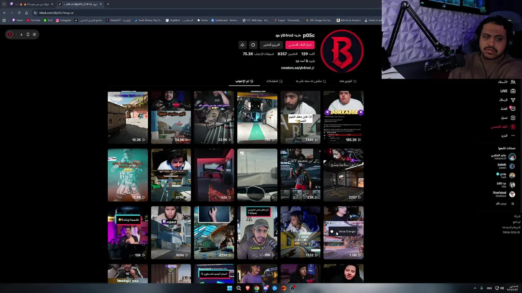Image resolution: width=522 pixels, height=293 pixels.
Task: Open the bookmarks apps grid icon
Action: pos(4,20)
